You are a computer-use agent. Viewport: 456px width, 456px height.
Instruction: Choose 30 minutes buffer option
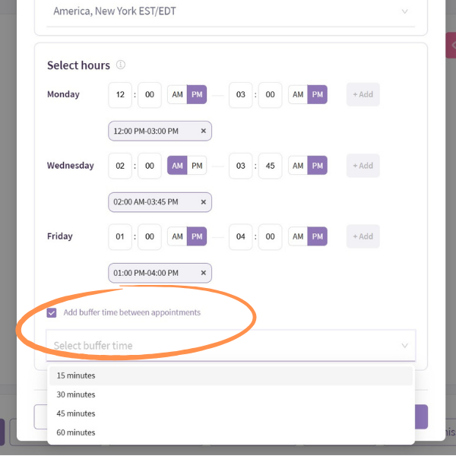point(76,394)
